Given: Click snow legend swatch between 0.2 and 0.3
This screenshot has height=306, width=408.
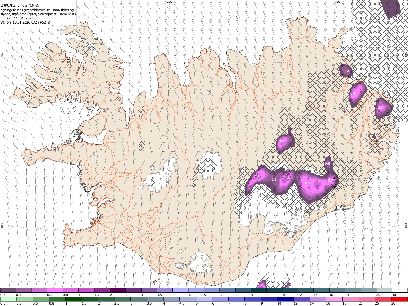Looking at the screenshot, I should click(x=8, y=290).
